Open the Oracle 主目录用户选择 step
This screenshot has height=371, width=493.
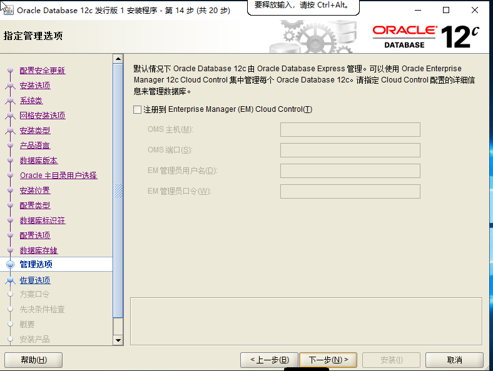pyautogui.click(x=58, y=175)
